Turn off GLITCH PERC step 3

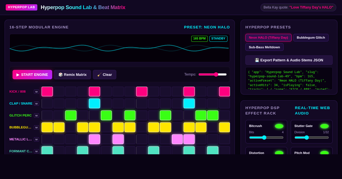[71, 115]
